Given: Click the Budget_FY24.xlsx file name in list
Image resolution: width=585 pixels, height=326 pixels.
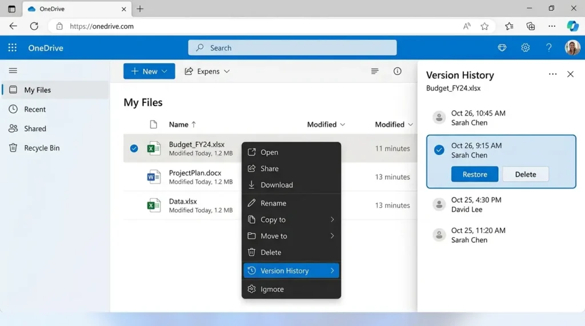Looking at the screenshot, I should (x=197, y=144).
